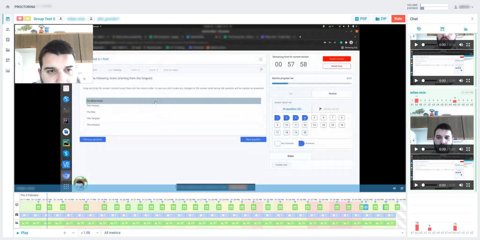
Task: Open the clipboard reports sidebar icon
Action: click(8, 40)
